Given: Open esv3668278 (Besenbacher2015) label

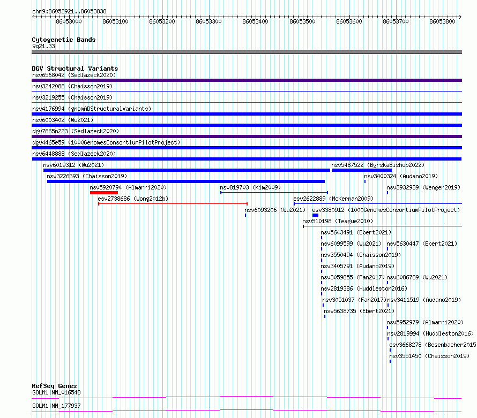Looking at the screenshot, I should tap(433, 345).
